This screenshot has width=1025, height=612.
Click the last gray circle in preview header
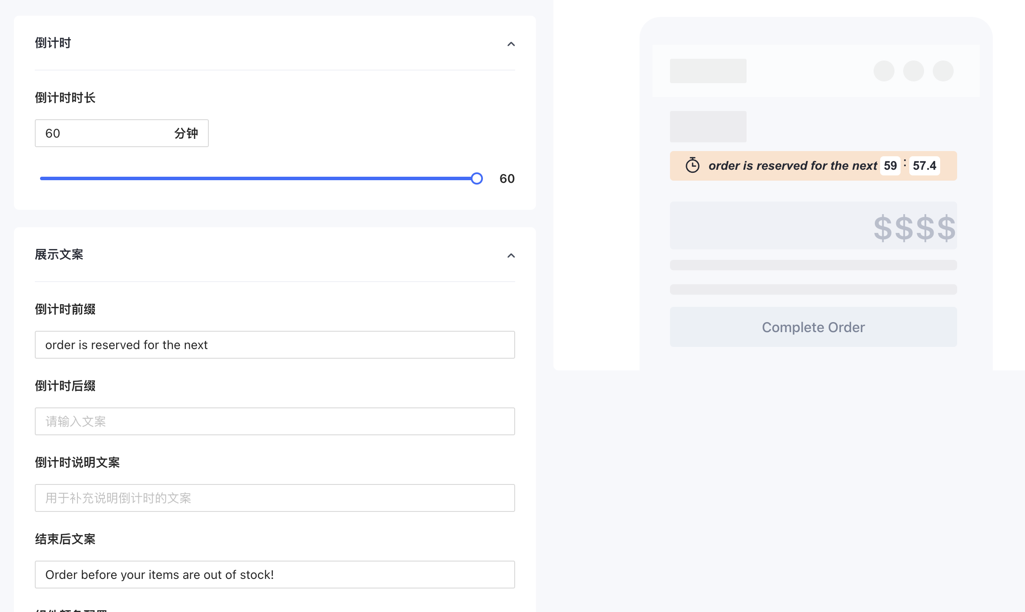(x=943, y=71)
